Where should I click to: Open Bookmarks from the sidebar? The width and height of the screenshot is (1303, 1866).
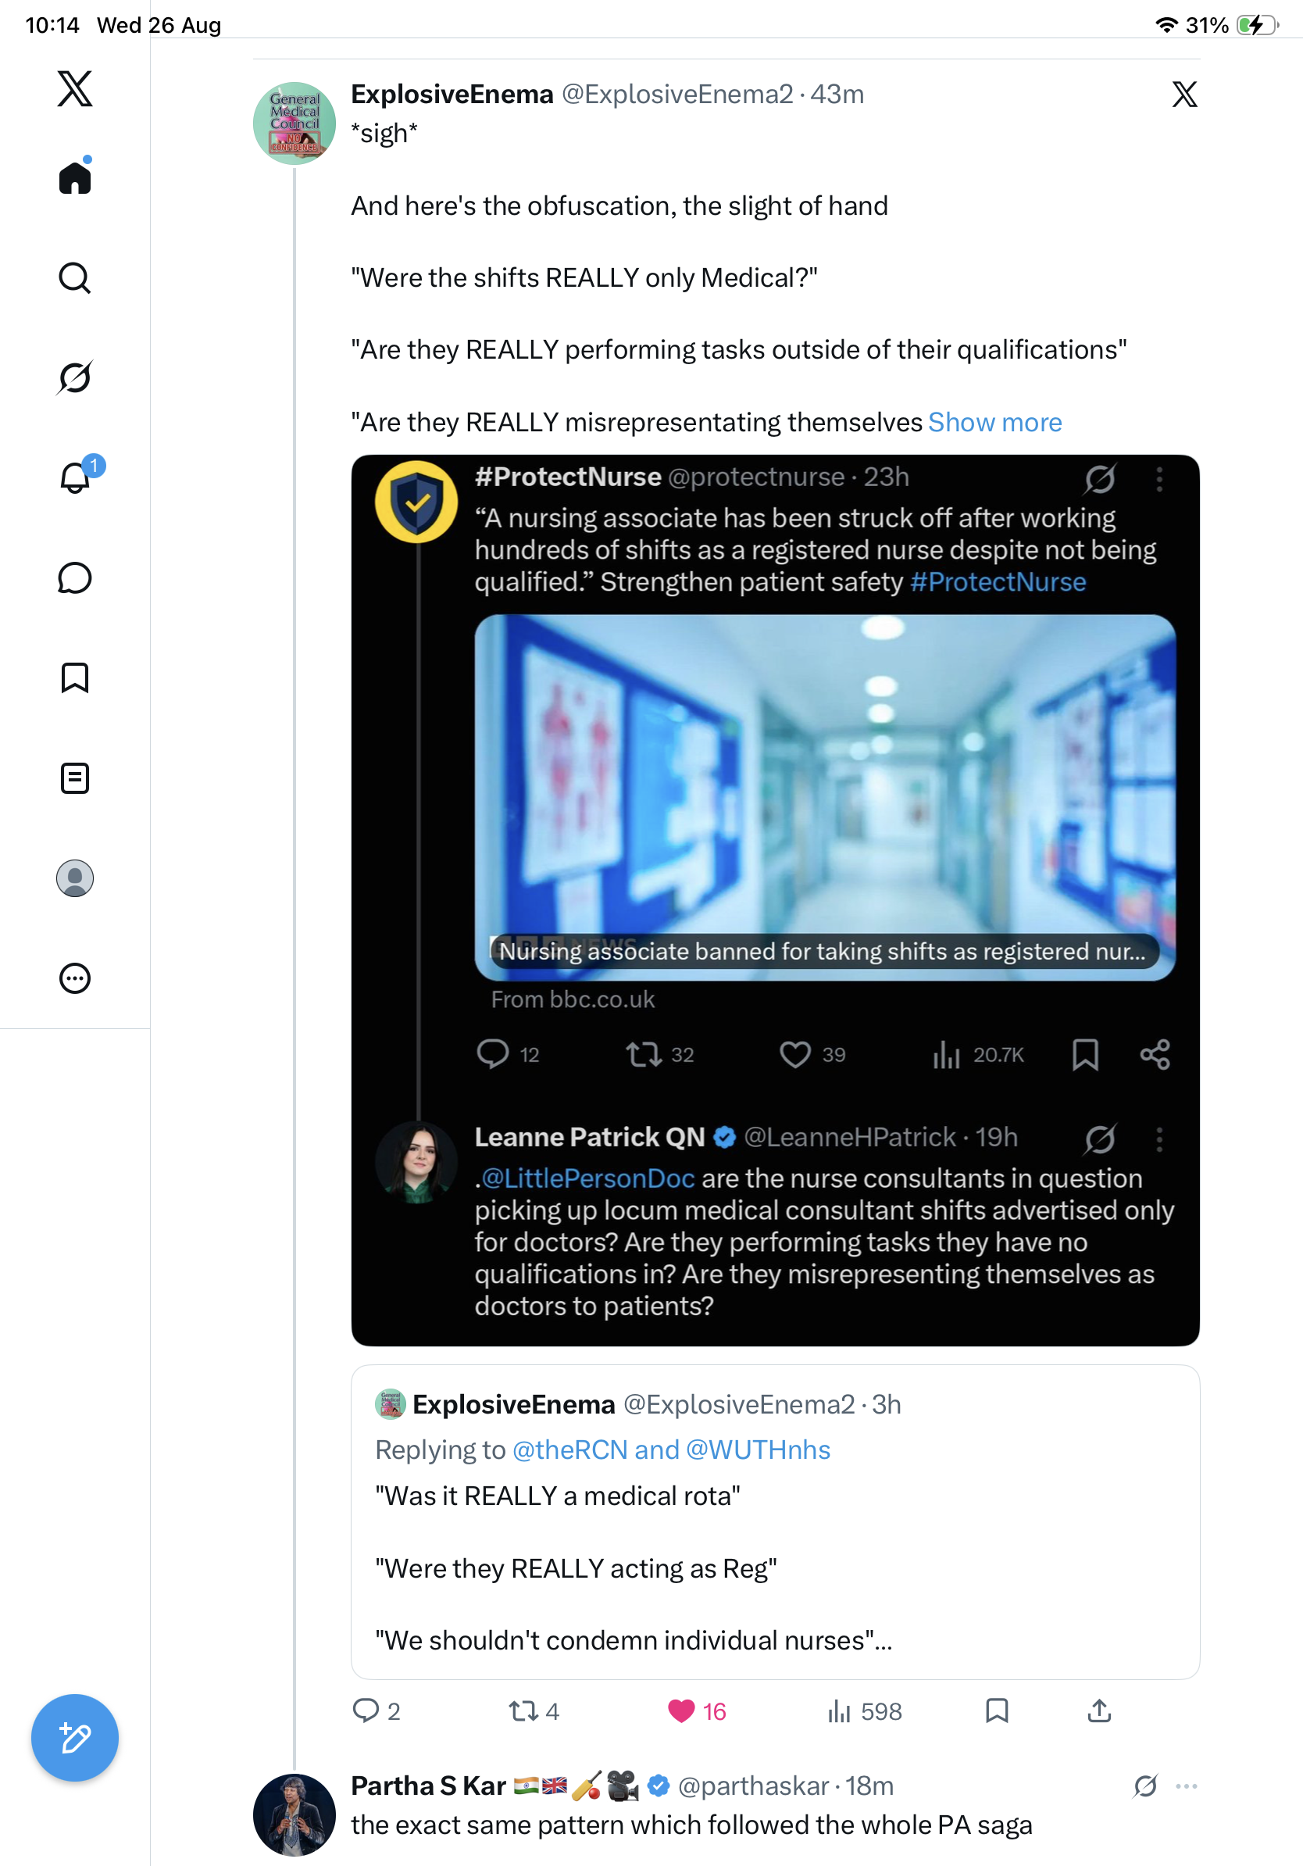click(x=75, y=677)
